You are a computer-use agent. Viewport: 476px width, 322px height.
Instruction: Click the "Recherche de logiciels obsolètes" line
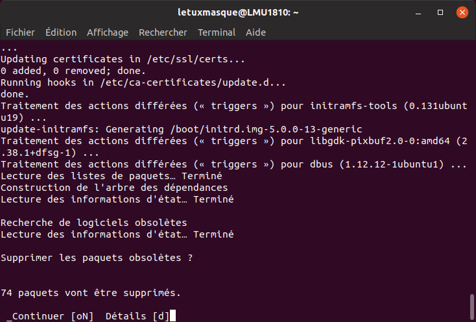[x=94, y=223]
